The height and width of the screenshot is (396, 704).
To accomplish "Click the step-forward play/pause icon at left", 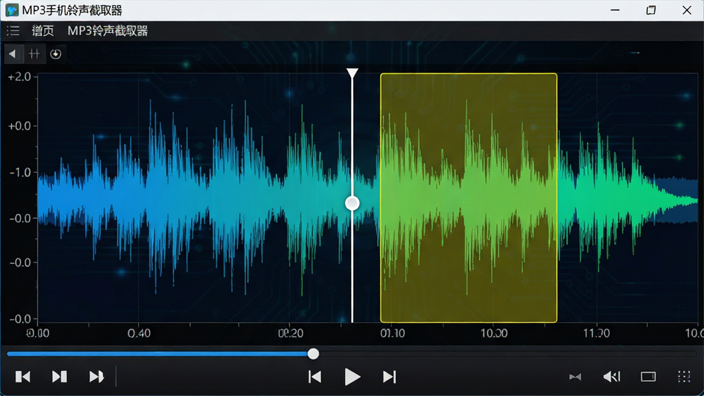I will tap(59, 377).
